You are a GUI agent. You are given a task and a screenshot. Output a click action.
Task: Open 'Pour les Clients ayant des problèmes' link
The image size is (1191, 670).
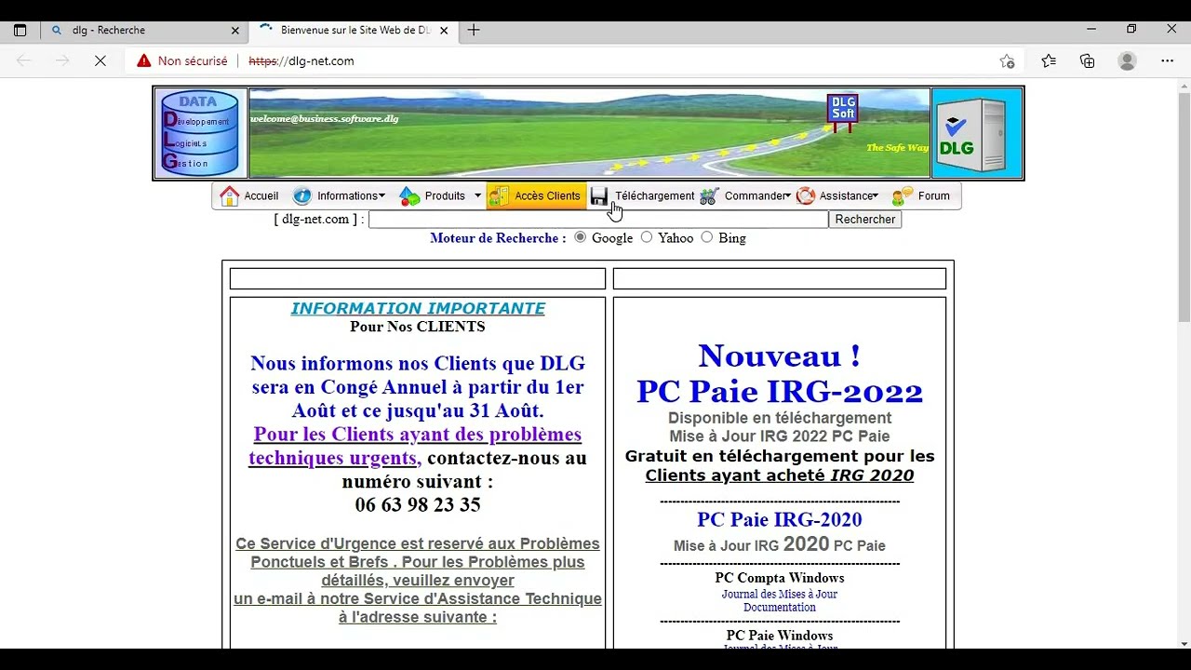point(417,446)
